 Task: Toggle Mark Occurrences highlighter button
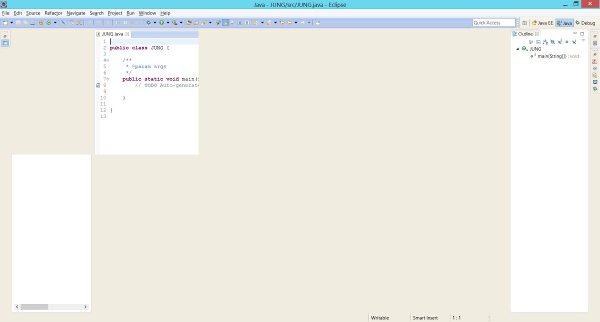coord(225,22)
